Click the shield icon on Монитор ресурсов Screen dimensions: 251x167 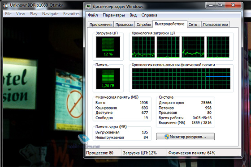167,137
